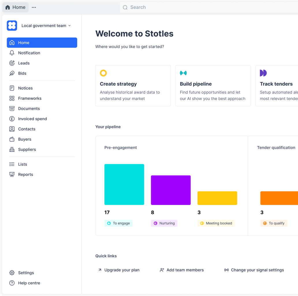Screen dimensions: 298x296
Task: Click the Nurturing status tag
Action: 164,223
